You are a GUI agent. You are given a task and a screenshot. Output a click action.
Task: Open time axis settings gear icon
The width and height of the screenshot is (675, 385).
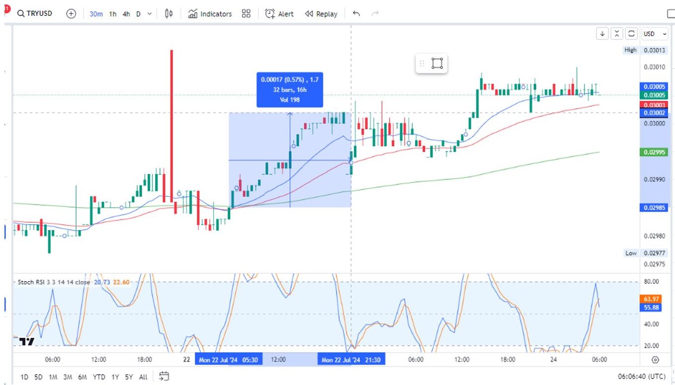tap(655, 360)
